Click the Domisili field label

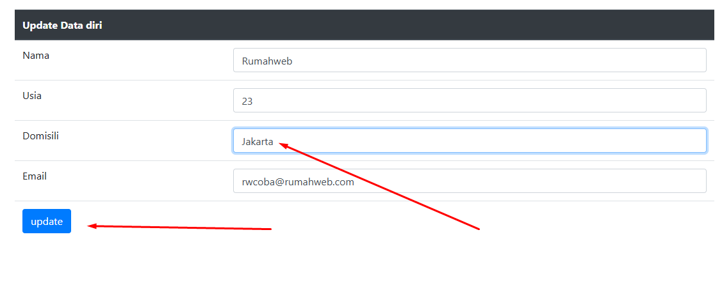[x=41, y=136]
